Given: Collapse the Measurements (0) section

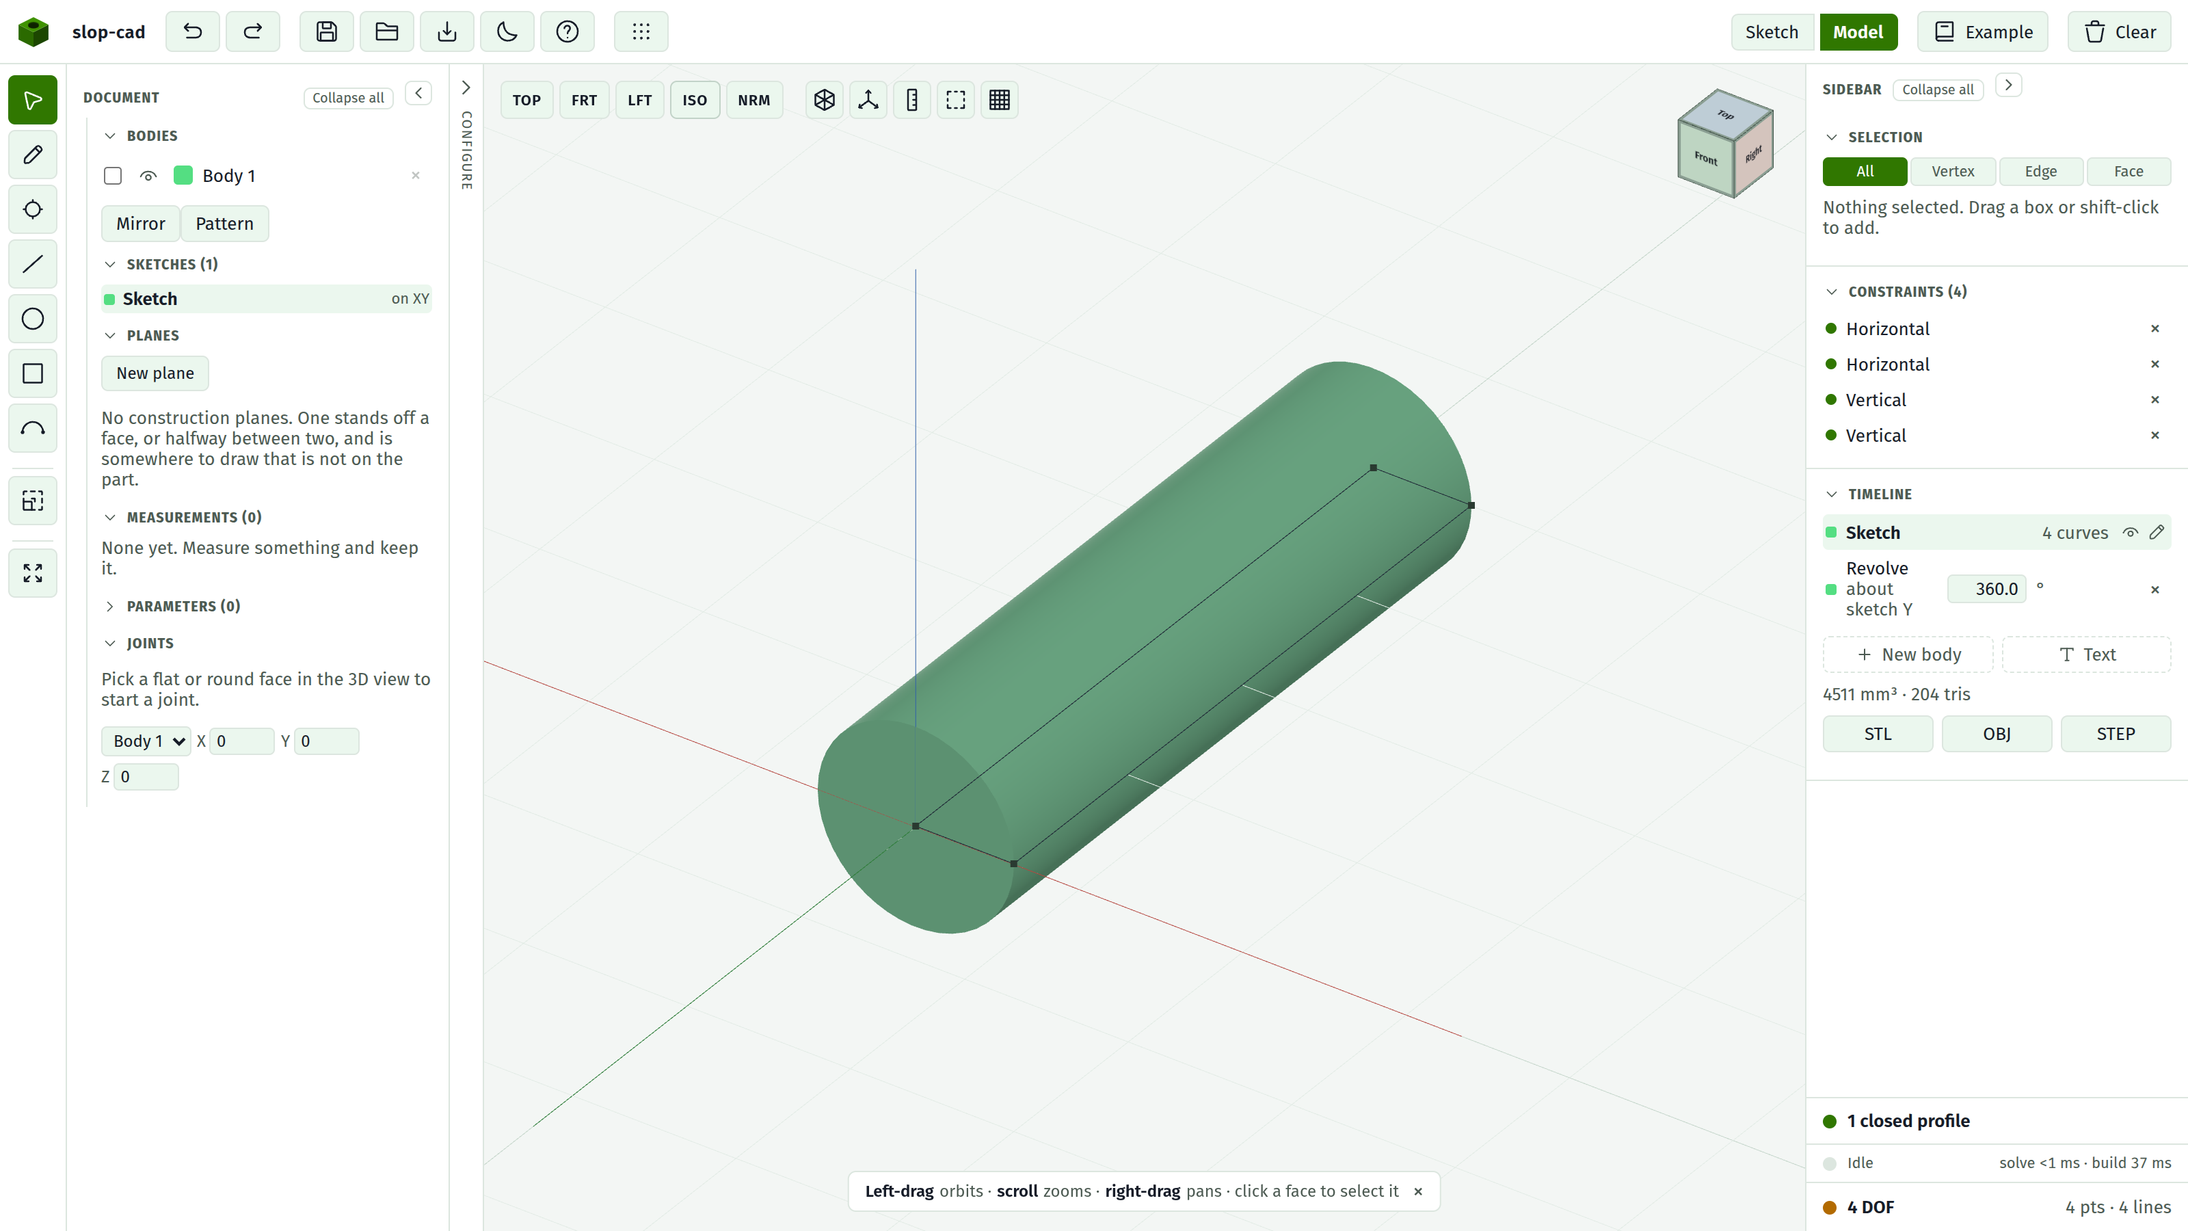Looking at the screenshot, I should point(109,518).
